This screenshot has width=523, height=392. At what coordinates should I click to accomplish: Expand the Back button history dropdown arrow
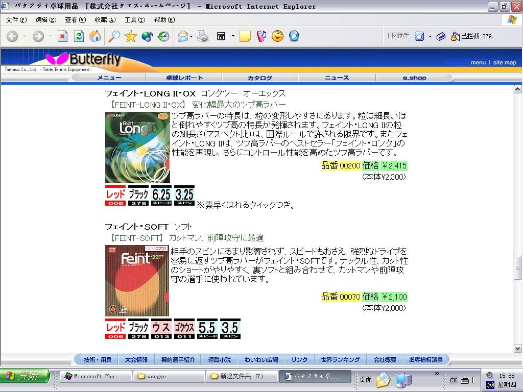(25, 36)
